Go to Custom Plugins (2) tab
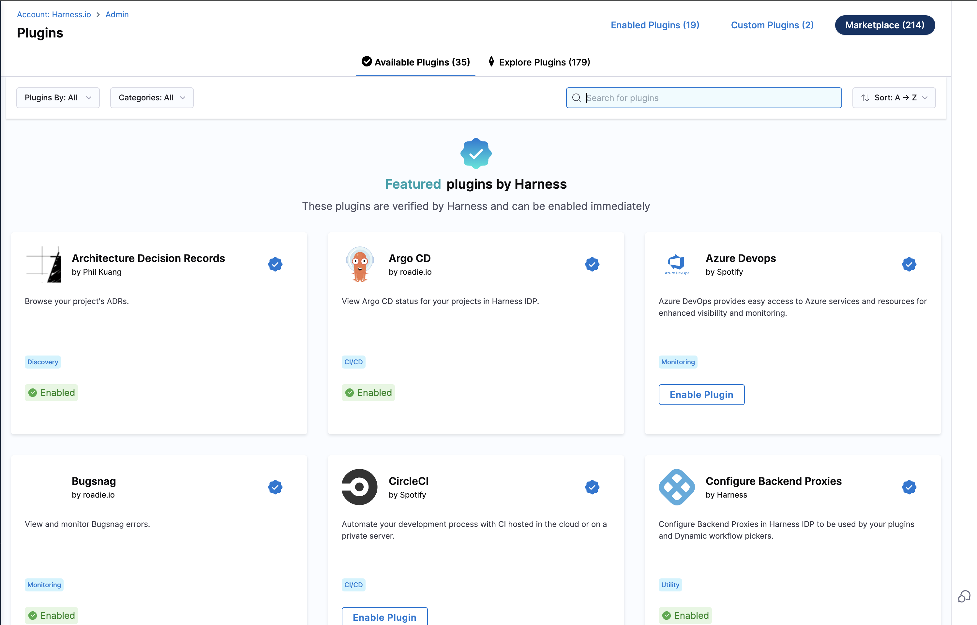 [772, 25]
